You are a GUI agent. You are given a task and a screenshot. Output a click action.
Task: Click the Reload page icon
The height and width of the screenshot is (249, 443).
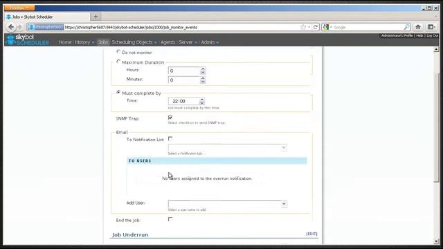pos(316,27)
